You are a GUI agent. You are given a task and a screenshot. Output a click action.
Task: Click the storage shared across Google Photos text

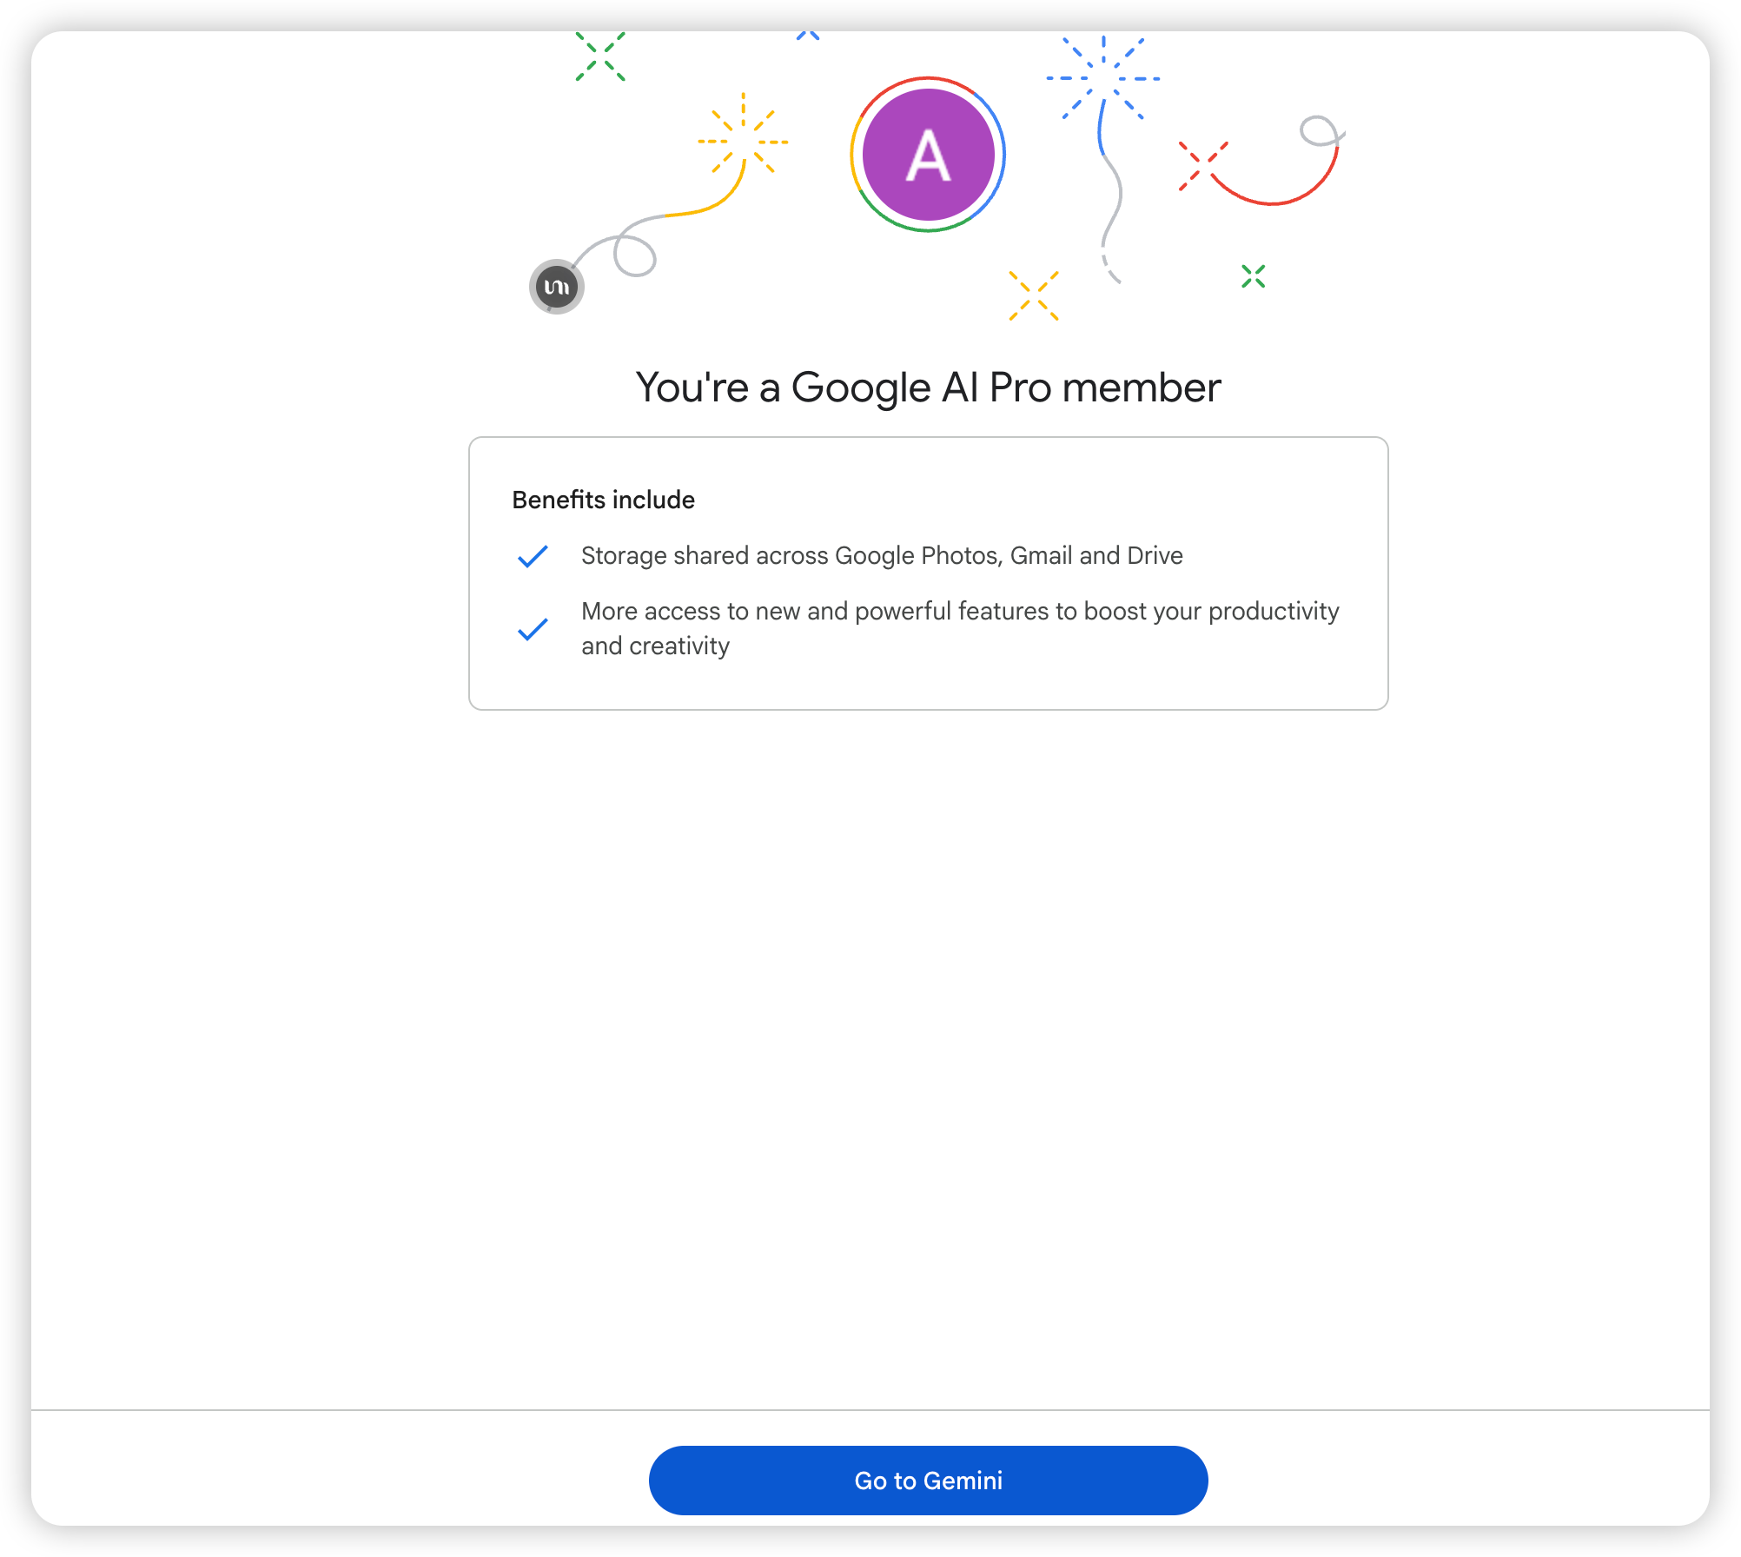coord(882,556)
